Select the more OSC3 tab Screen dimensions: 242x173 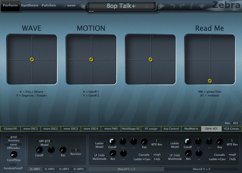coord(71,129)
